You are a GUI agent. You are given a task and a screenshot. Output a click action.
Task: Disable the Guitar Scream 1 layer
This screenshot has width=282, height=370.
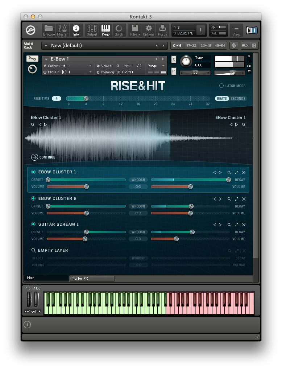click(33, 224)
